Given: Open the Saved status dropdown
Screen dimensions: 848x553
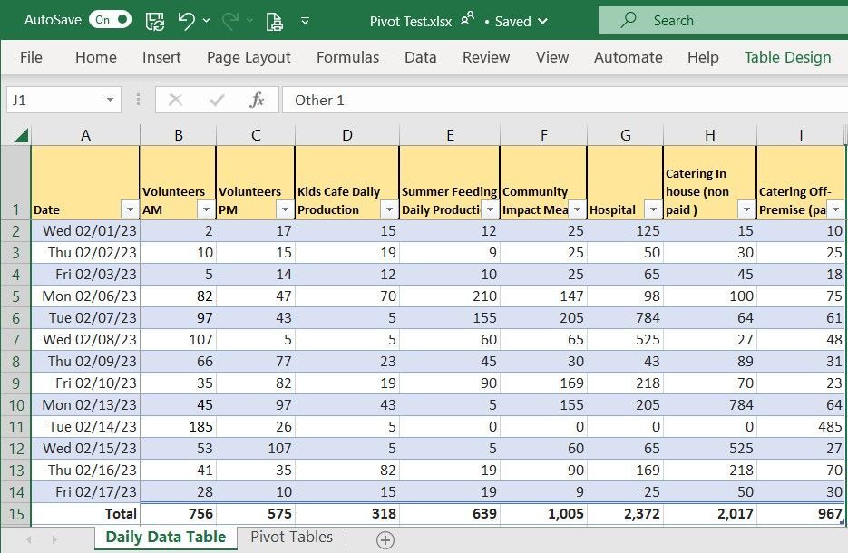Looking at the screenshot, I should [541, 21].
